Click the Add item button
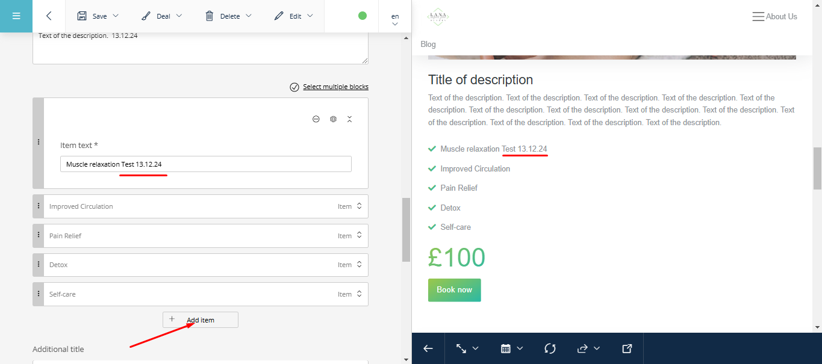 [x=200, y=320]
